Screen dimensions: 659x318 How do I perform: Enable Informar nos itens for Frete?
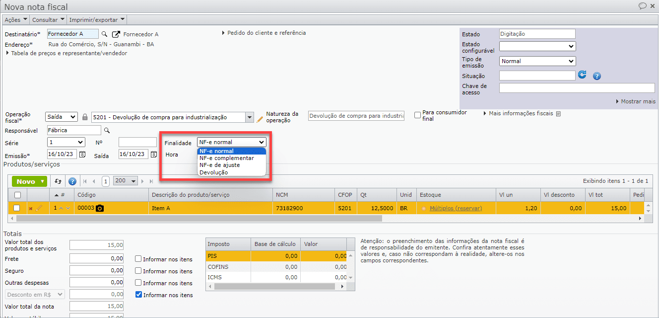[x=138, y=259]
